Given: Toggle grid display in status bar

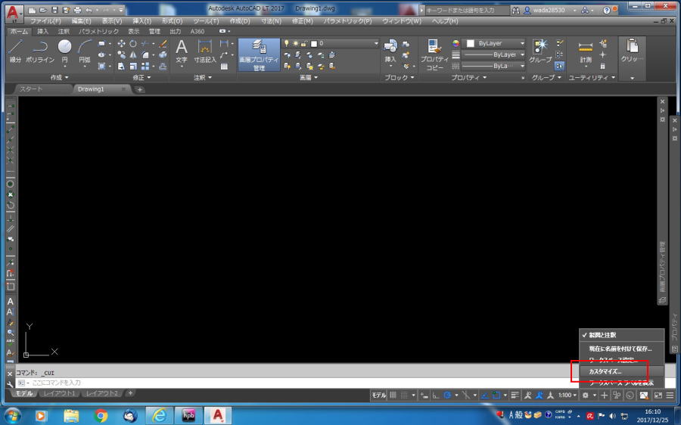Looking at the screenshot, I should pos(393,395).
